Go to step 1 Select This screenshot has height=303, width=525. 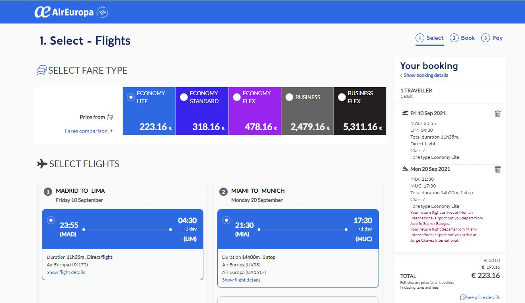[429, 38]
